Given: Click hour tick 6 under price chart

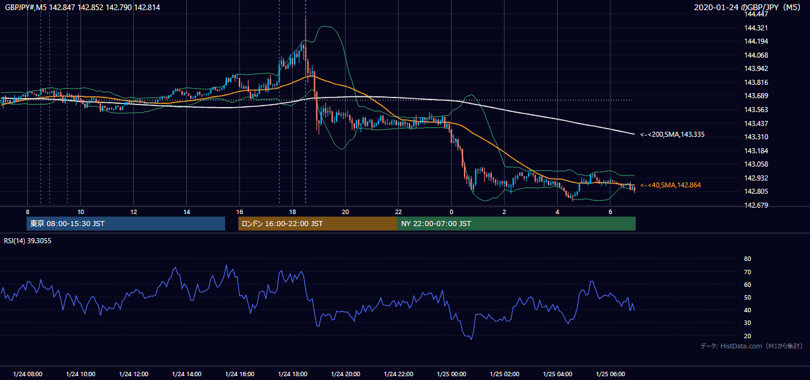Looking at the screenshot, I should coord(610,212).
